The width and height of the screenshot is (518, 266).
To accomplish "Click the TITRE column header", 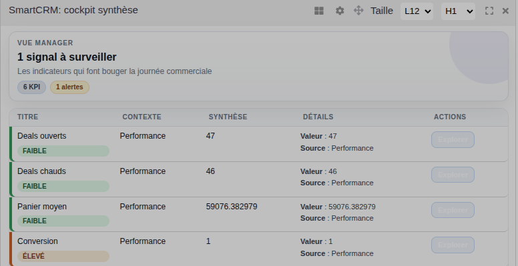I will [28, 117].
